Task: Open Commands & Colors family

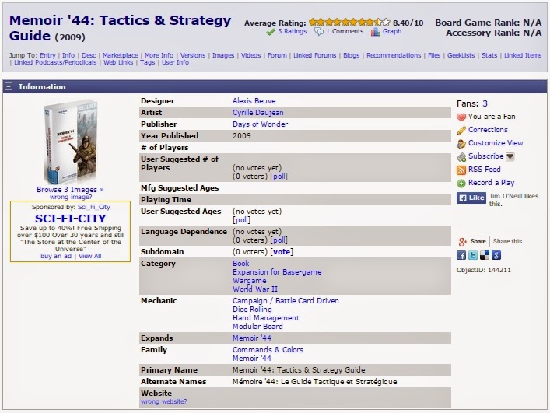Action: [x=268, y=350]
